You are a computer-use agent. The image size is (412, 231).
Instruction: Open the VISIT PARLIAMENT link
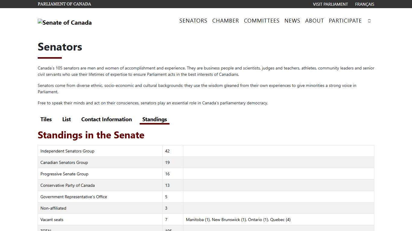click(331, 4)
